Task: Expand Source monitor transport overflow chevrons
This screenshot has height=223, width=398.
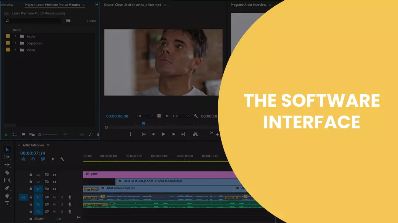Action: click(212, 132)
